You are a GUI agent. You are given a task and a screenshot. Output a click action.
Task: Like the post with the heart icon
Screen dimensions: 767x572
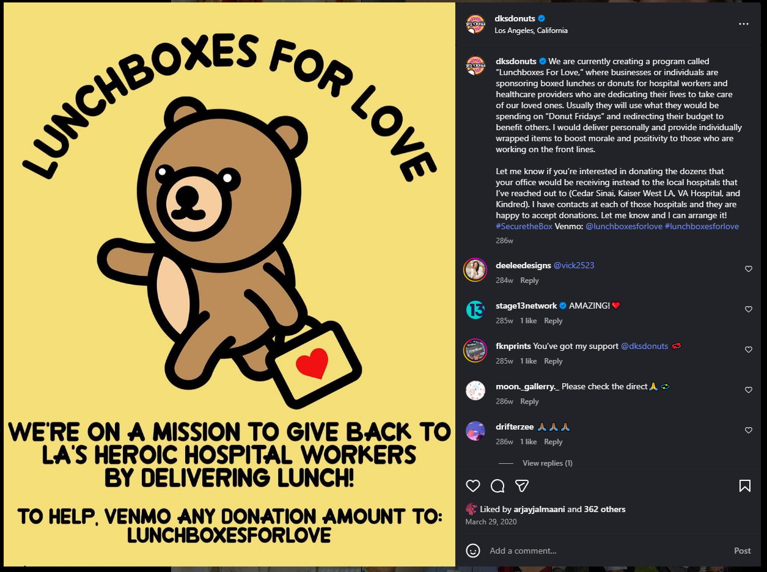pos(473,486)
